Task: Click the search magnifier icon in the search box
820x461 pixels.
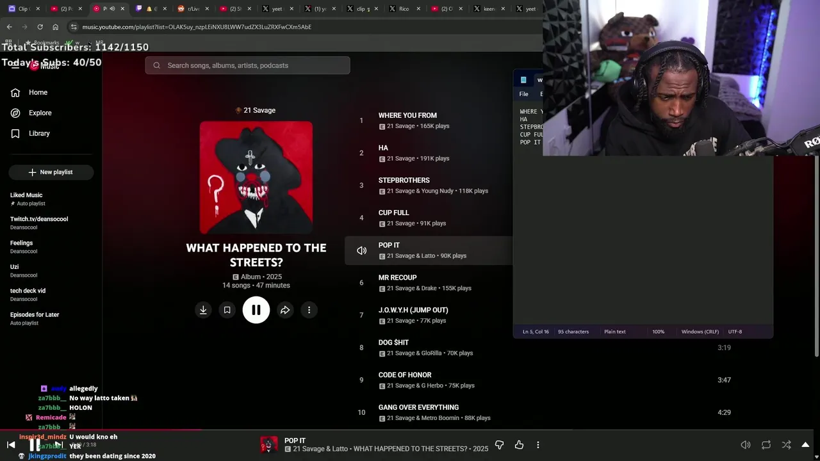Action: (156, 65)
